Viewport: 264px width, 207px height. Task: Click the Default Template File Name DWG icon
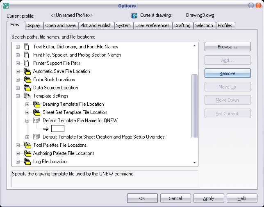tap(37, 121)
